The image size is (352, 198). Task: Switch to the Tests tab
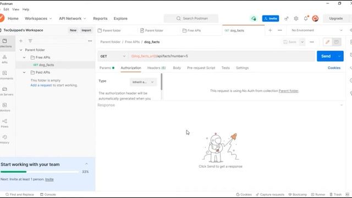[226, 68]
